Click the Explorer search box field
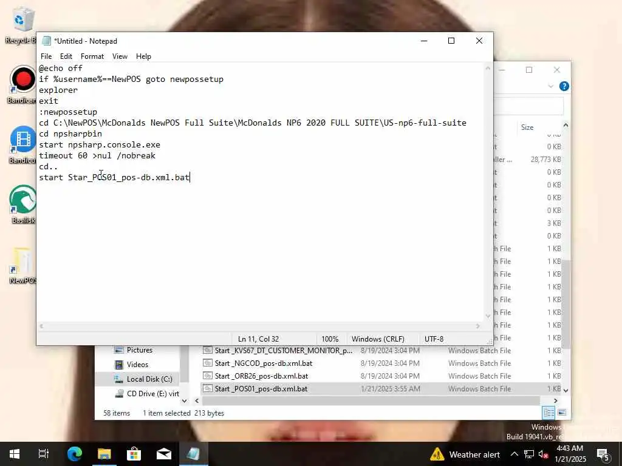This screenshot has width=622, height=466. 528,106
